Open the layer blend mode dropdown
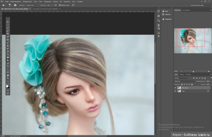The height and width of the screenshot is (137, 212). (x=185, y=81)
